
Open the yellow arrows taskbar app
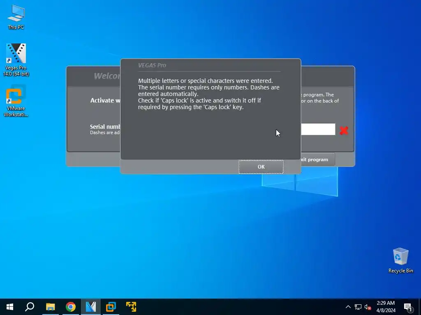pyautogui.click(x=131, y=307)
